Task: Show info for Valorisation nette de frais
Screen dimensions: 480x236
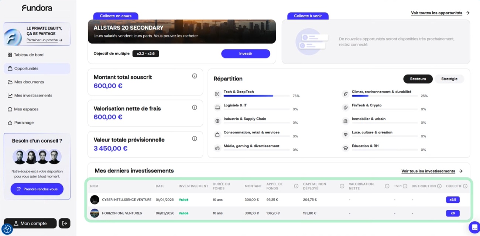Action: click(x=195, y=107)
